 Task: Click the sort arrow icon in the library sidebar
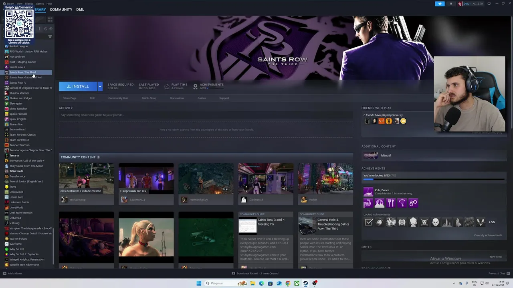pos(39,29)
